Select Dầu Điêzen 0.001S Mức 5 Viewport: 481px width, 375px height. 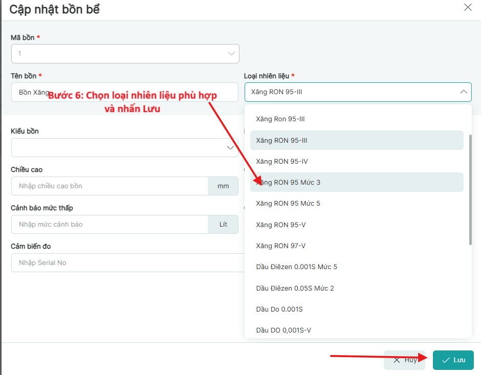tap(297, 267)
